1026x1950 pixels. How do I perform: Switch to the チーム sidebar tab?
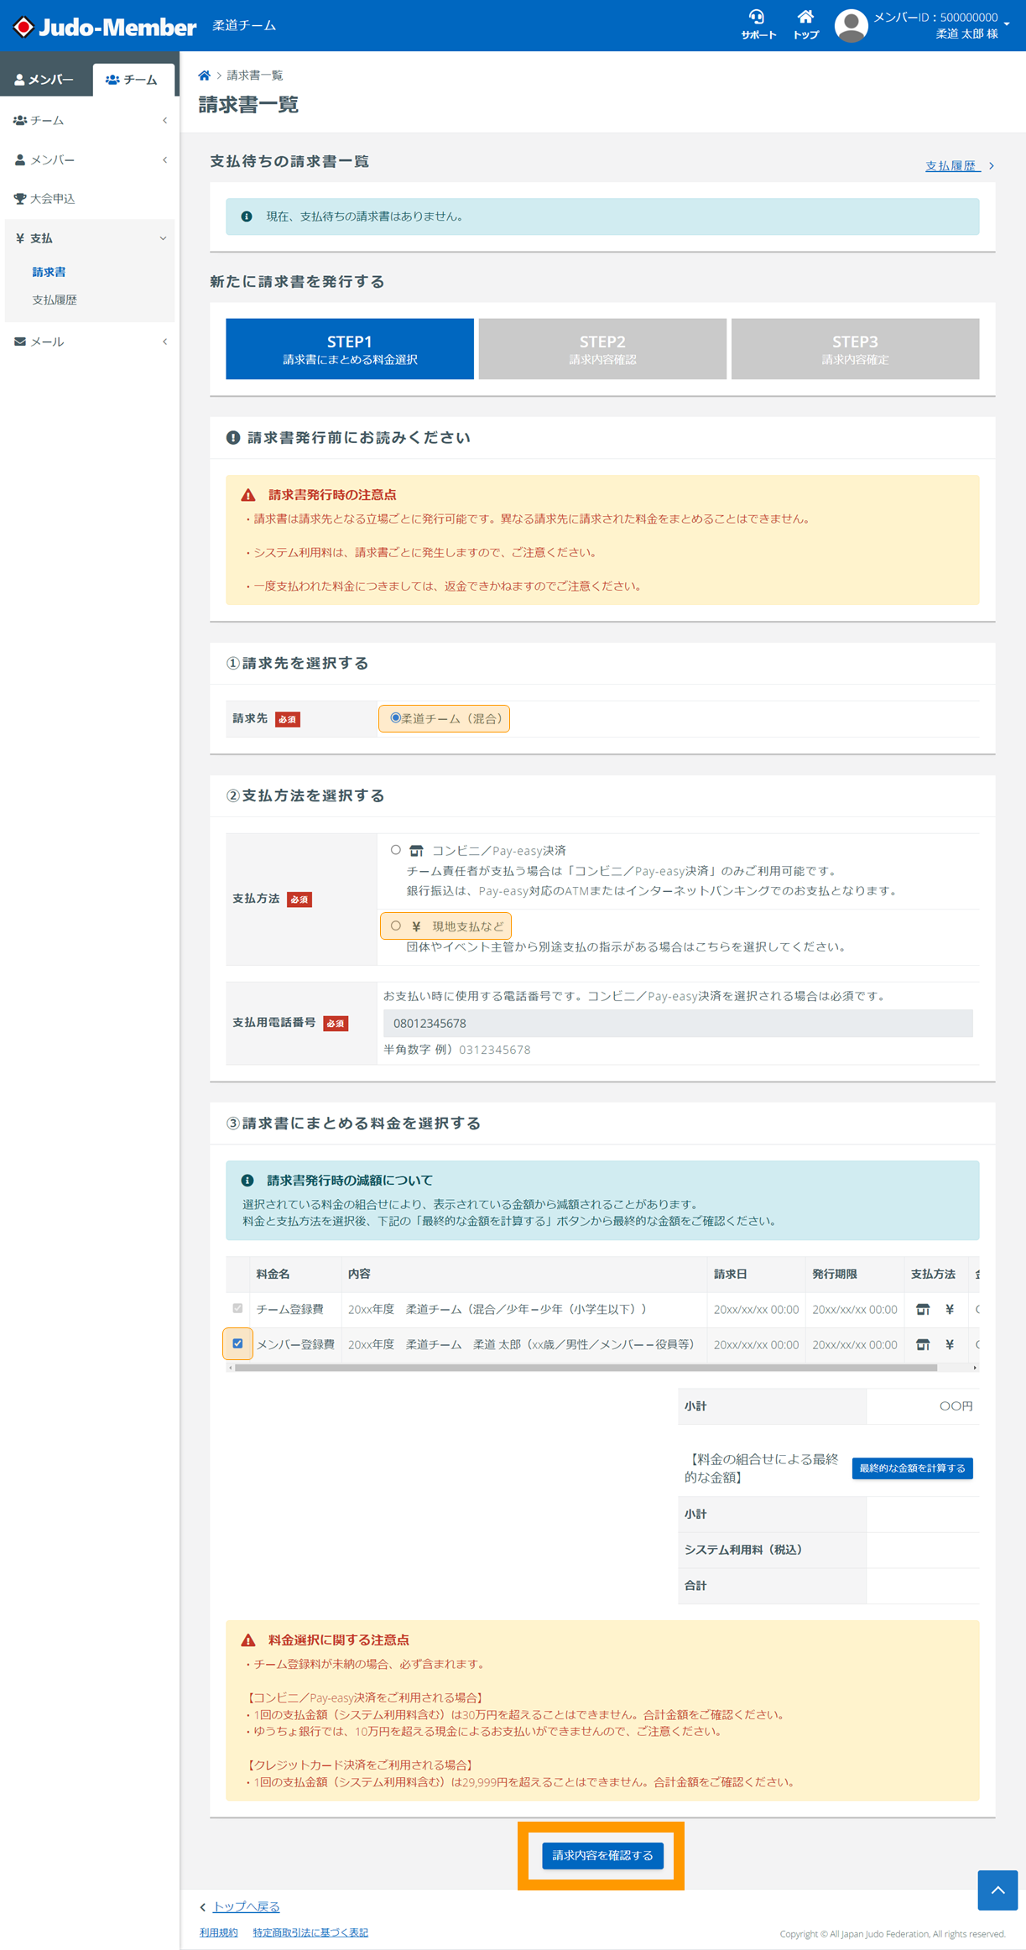coord(133,80)
